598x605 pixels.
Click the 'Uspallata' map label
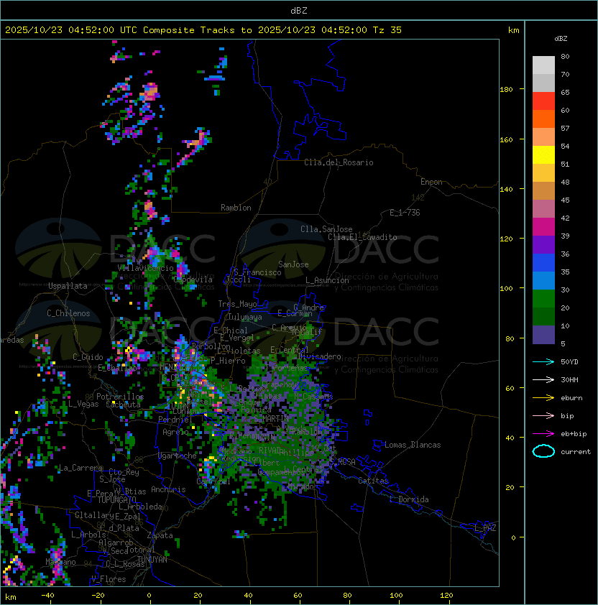[68, 286]
